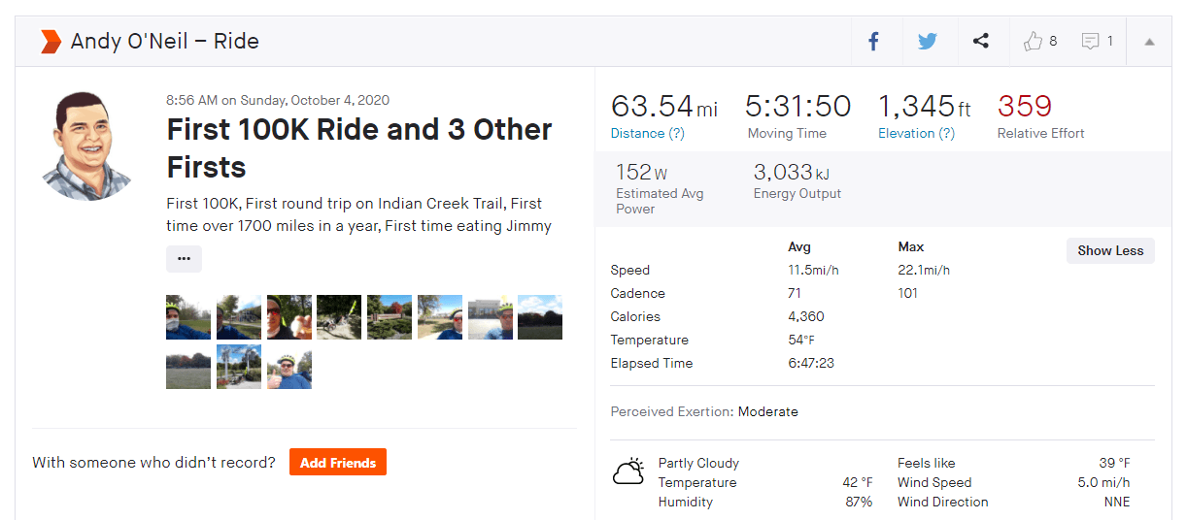Share the ride on Twitter
Image resolution: width=1187 pixels, height=520 pixels.
click(928, 42)
